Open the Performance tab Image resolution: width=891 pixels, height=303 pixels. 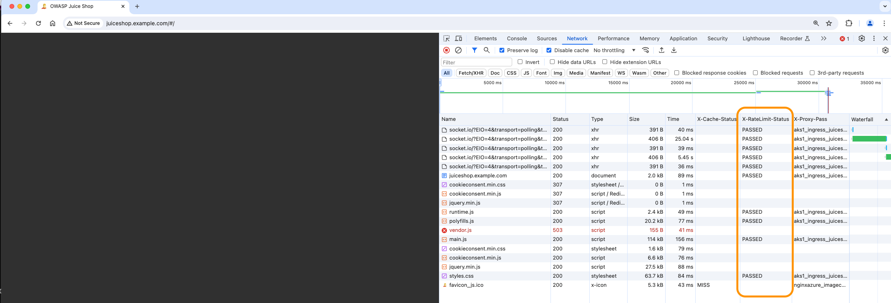pyautogui.click(x=613, y=38)
